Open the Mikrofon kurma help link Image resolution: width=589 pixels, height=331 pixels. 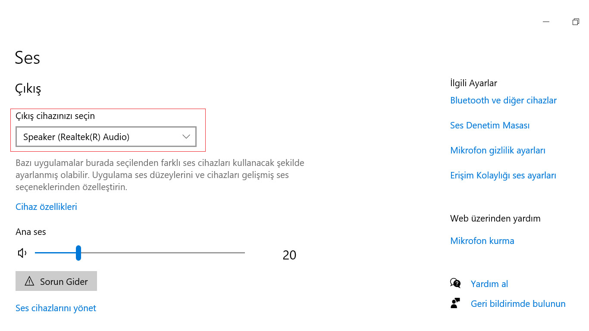[x=482, y=240]
